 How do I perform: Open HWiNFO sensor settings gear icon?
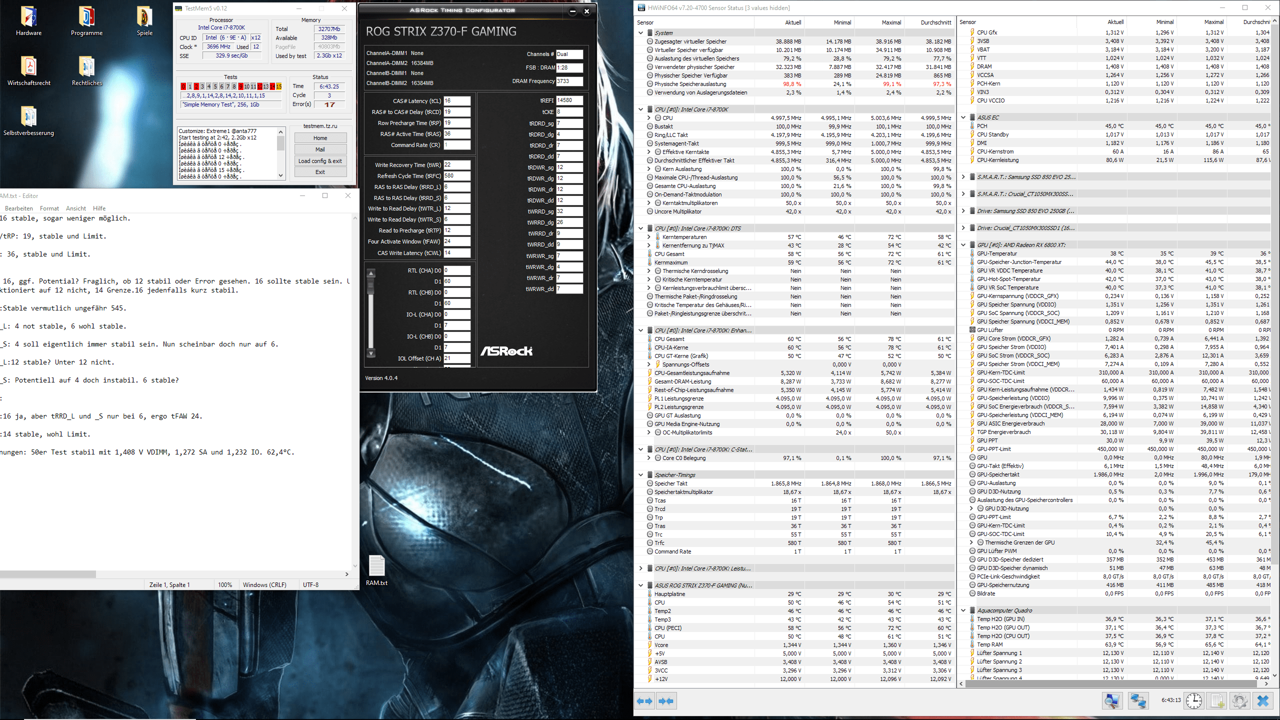point(1240,701)
